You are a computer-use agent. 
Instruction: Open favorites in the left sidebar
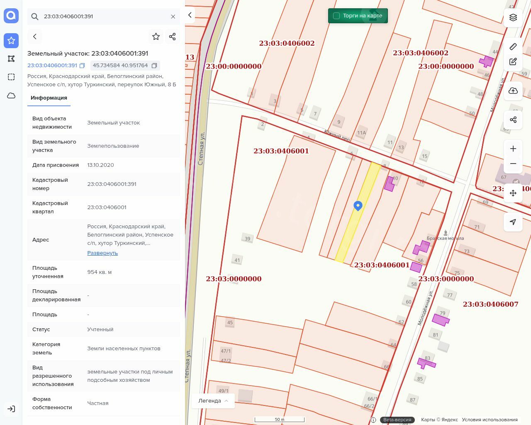[11, 40]
